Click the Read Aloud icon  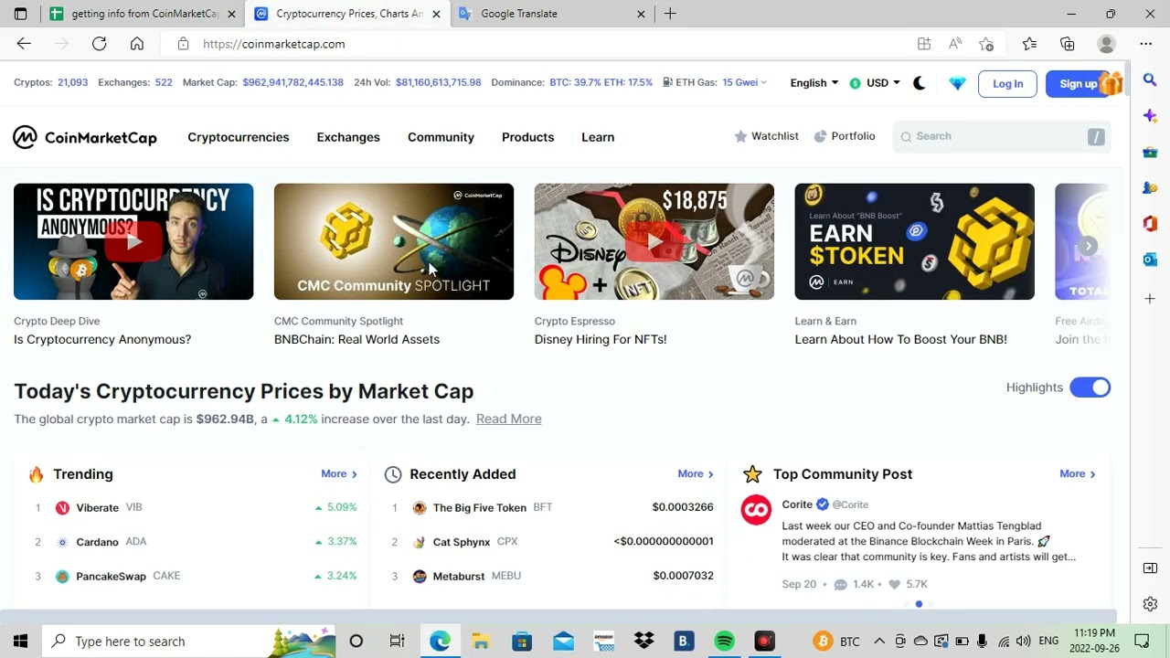[x=955, y=44]
